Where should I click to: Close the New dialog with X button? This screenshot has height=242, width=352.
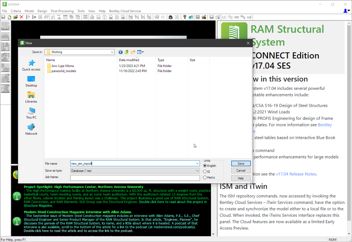248,43
